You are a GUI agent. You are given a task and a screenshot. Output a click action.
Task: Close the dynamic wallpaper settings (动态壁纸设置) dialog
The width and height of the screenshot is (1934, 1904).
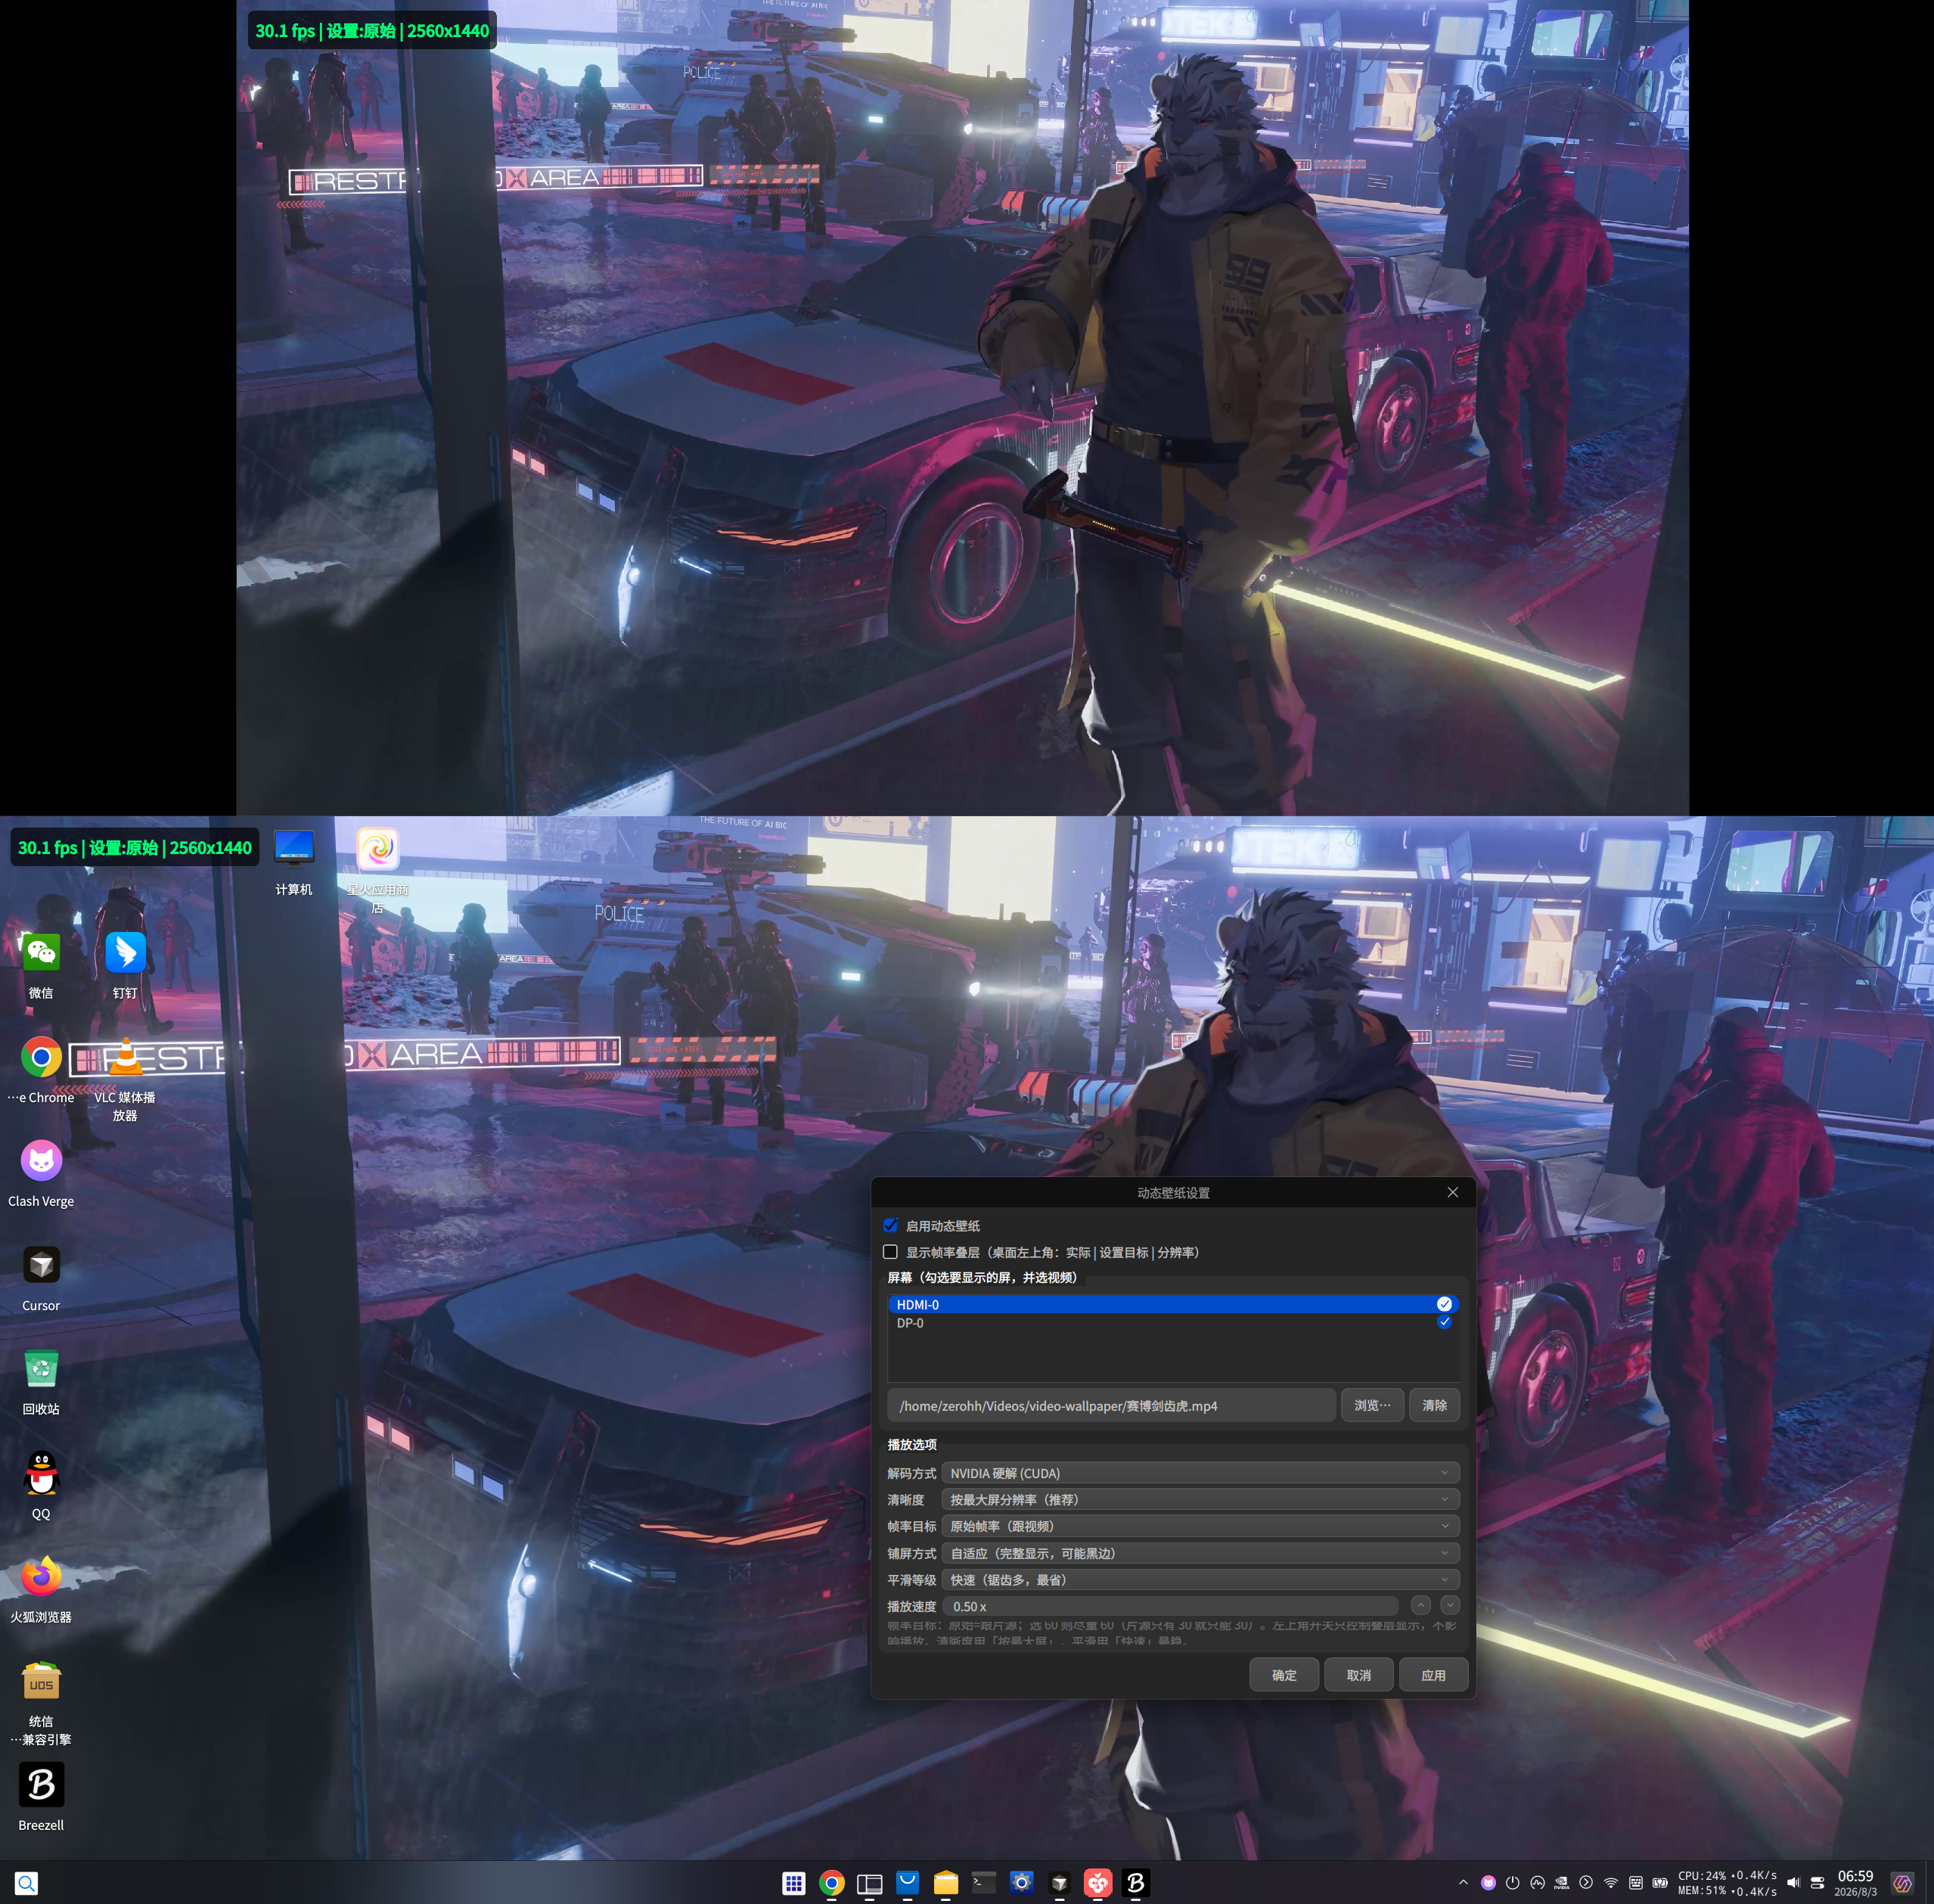coord(1452,1192)
